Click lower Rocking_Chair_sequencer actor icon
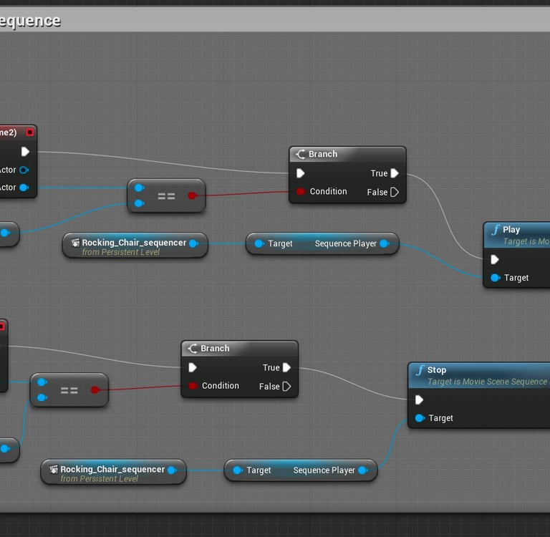The width and height of the screenshot is (550, 537). pos(53,469)
